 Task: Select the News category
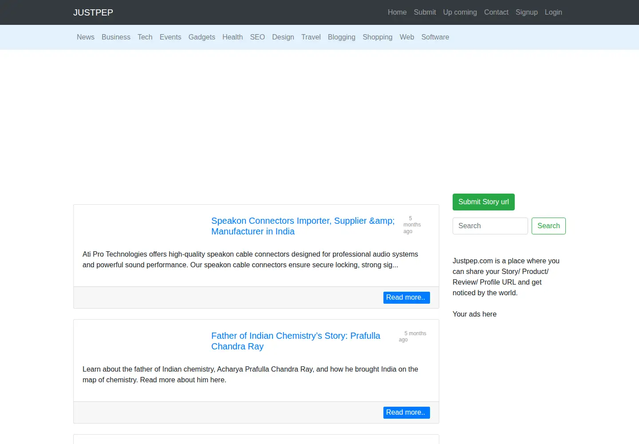click(86, 37)
